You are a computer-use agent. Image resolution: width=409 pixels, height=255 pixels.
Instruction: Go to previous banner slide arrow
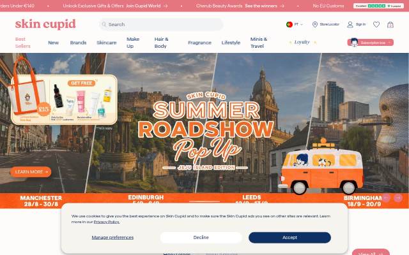point(386,198)
